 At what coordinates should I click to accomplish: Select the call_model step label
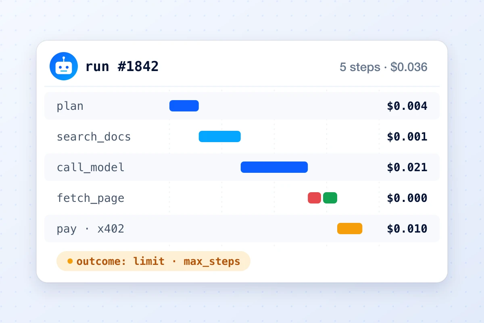90,168
